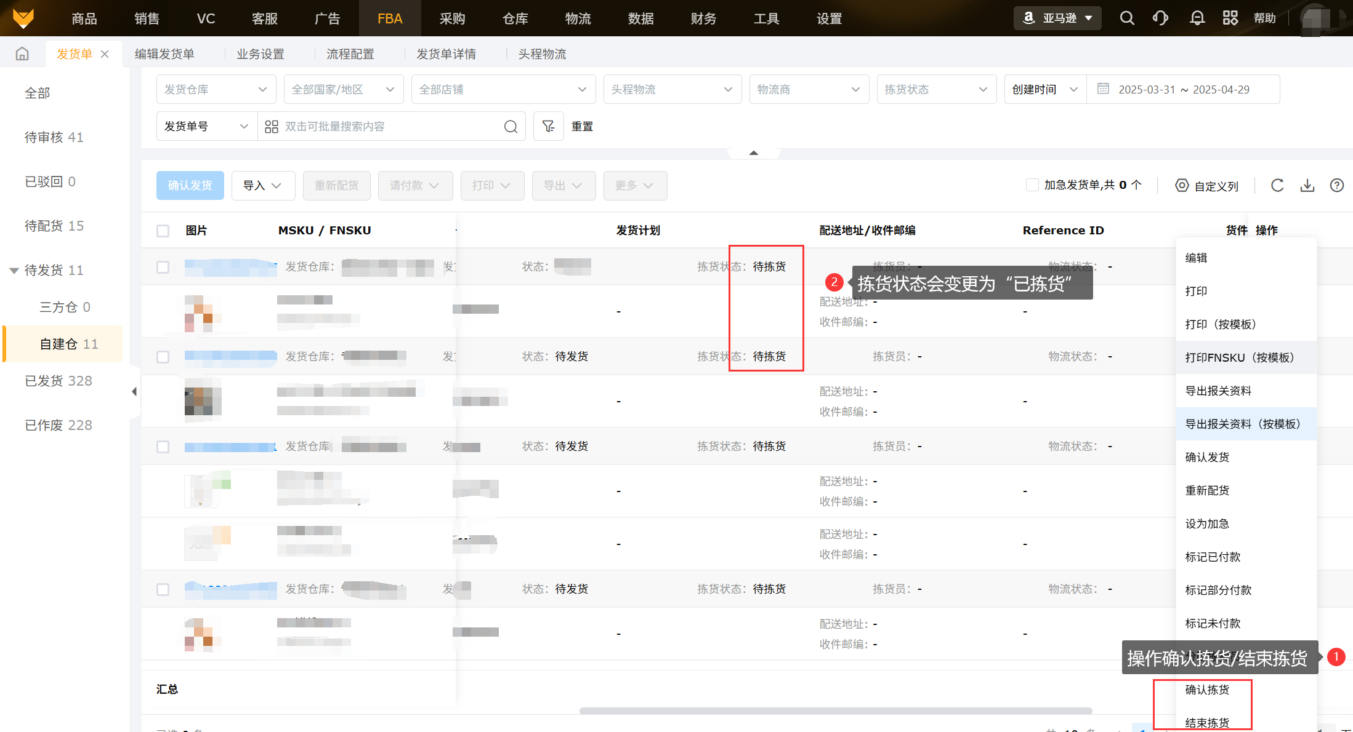The image size is (1353, 732).
Task: Click the refresh list icon
Action: point(1277,185)
